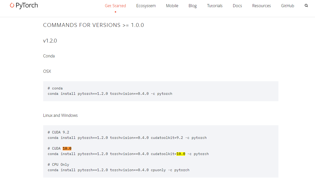Open the search magnifier icon
The width and height of the screenshot is (315, 186).
pos(306,6)
